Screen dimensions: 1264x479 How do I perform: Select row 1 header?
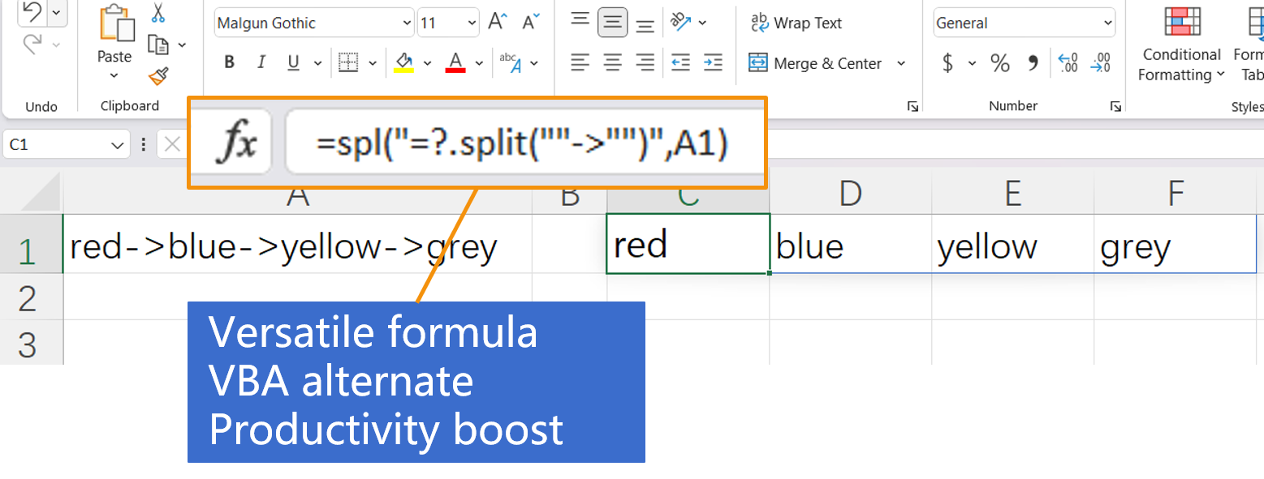tap(31, 244)
